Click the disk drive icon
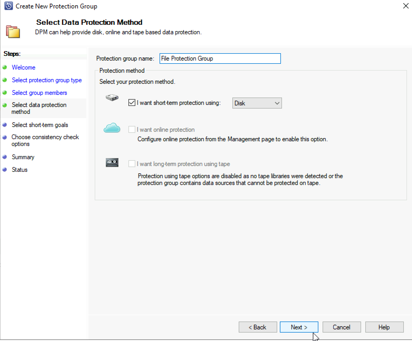The width and height of the screenshot is (412, 341). pyautogui.click(x=112, y=98)
